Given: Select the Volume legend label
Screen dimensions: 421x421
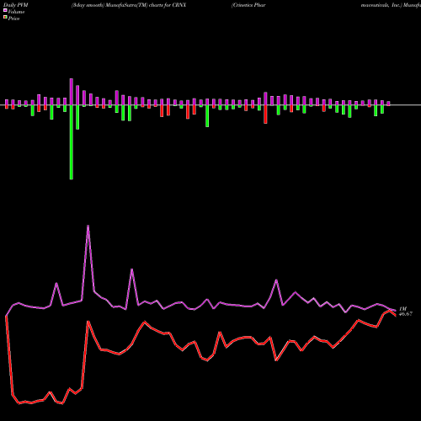Looking at the screenshot, I should 16,12.
